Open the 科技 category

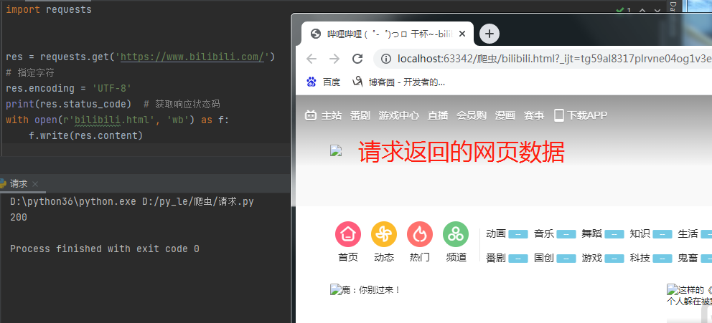pyautogui.click(x=640, y=259)
